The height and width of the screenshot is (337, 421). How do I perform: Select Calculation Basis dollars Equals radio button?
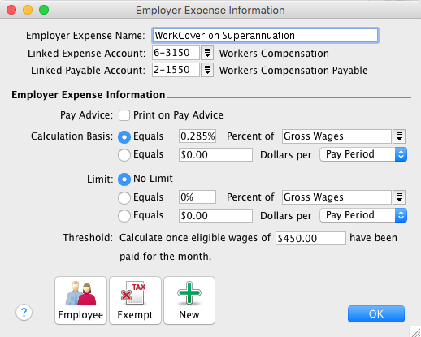click(124, 155)
